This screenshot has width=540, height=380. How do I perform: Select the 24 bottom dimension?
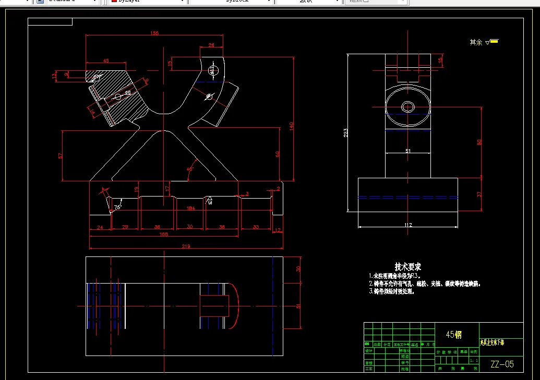click(x=100, y=227)
